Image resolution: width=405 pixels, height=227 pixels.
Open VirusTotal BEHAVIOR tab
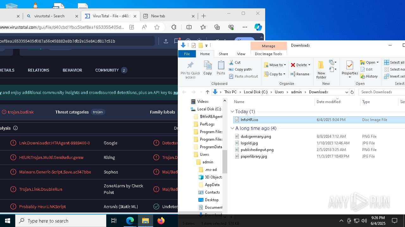click(72, 70)
